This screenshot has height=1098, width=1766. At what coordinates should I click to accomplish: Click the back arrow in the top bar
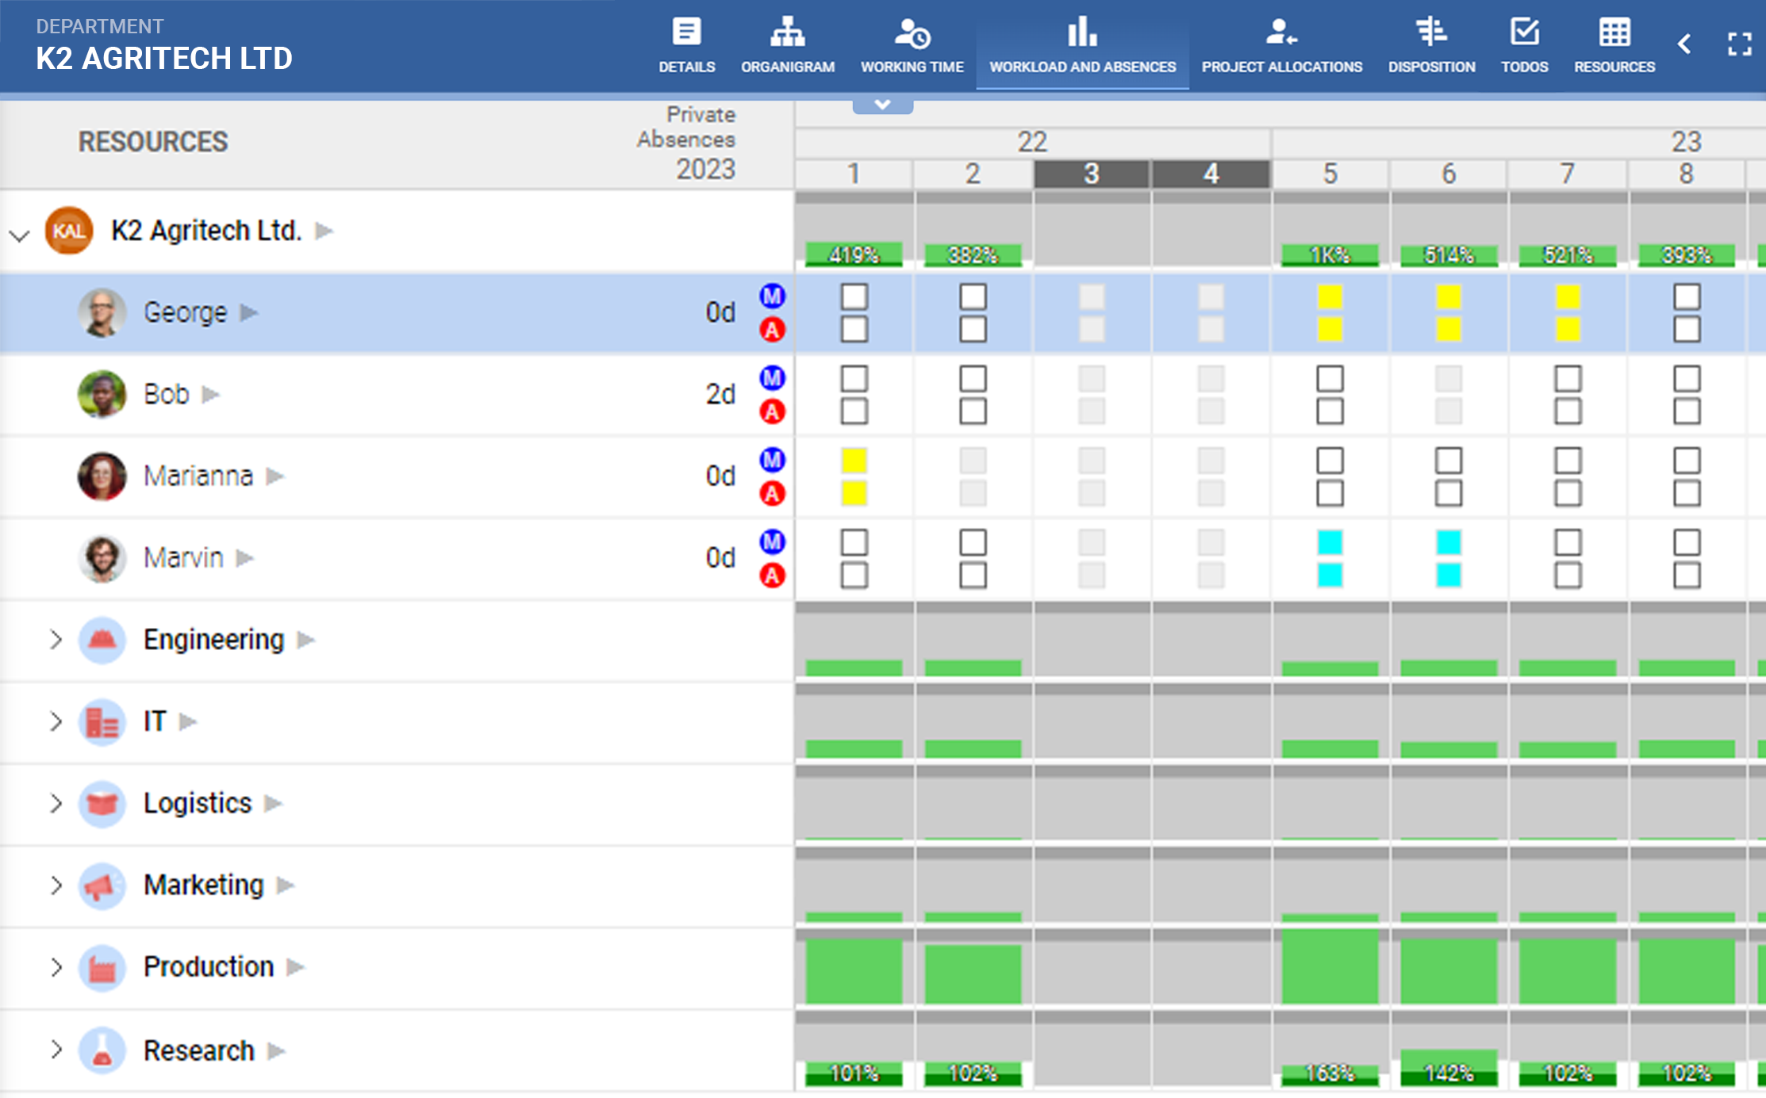[1684, 44]
